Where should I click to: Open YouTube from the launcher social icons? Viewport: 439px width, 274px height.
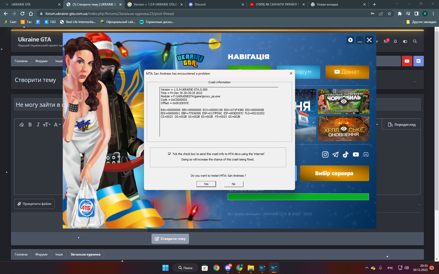pos(356,154)
